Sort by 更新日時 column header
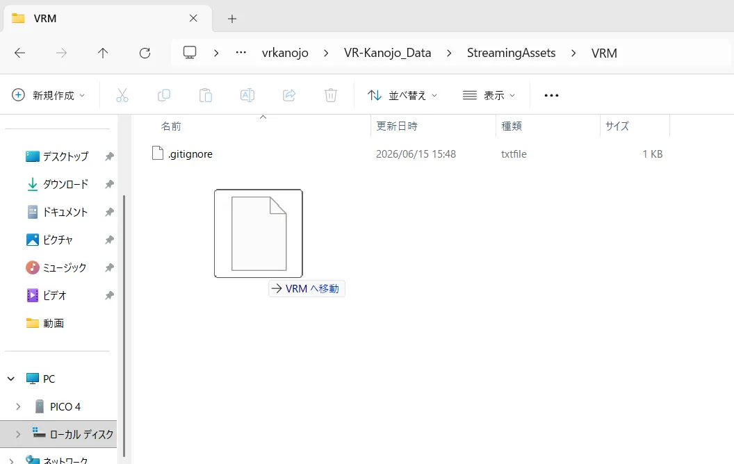Image resolution: width=734 pixels, height=464 pixels. click(397, 126)
